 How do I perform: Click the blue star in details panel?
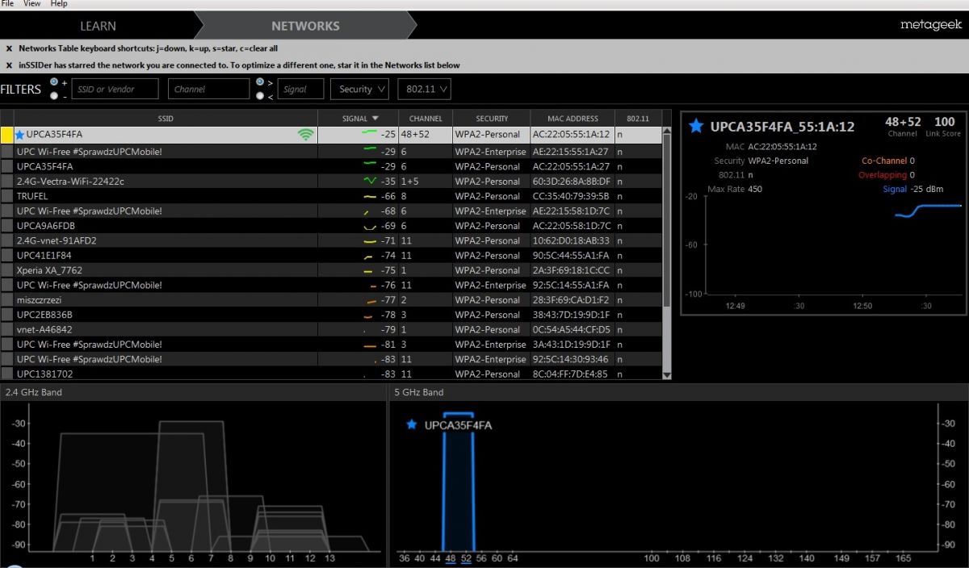click(696, 126)
